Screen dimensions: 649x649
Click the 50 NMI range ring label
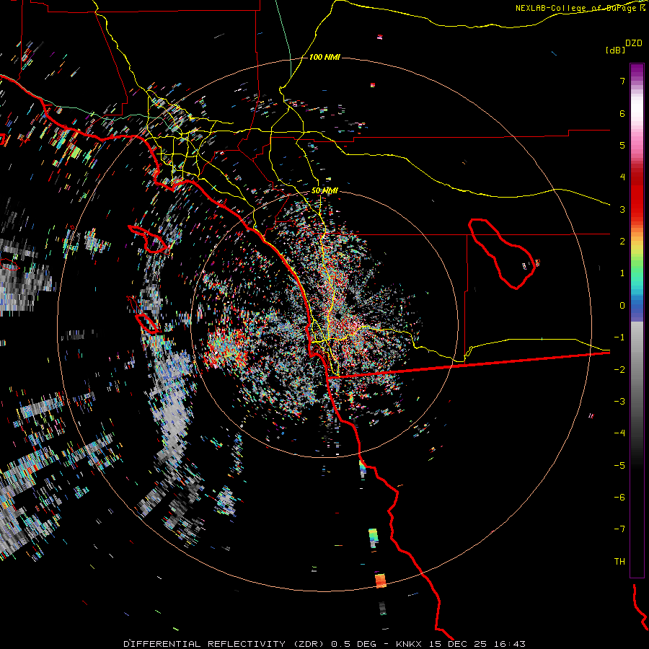[324, 190]
